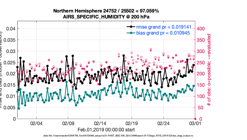Select the 02/14 date tick label
The width and height of the screenshot is (247, 140).
tap(100, 123)
